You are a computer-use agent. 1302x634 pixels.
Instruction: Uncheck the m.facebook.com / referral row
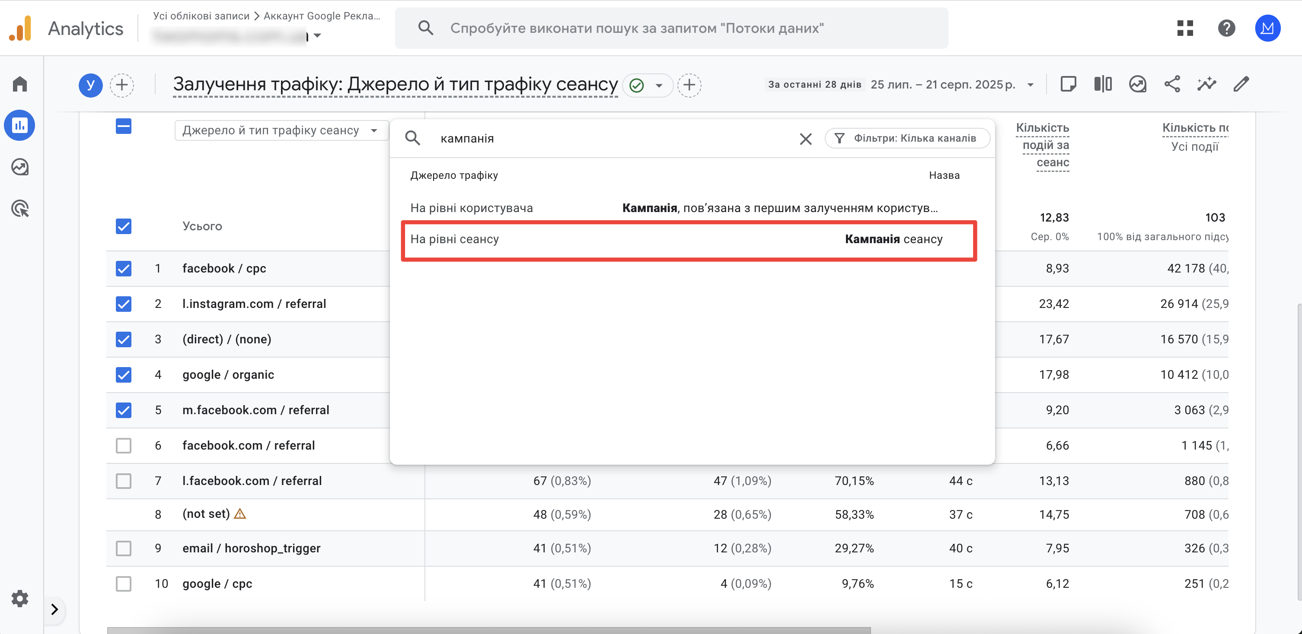click(123, 410)
